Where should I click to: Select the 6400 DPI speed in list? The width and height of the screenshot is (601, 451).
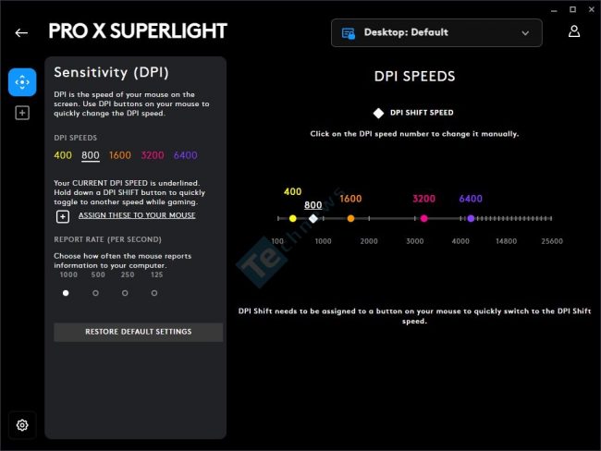186,155
